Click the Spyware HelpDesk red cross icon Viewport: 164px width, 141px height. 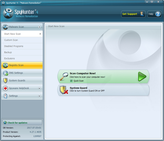tap(5, 88)
